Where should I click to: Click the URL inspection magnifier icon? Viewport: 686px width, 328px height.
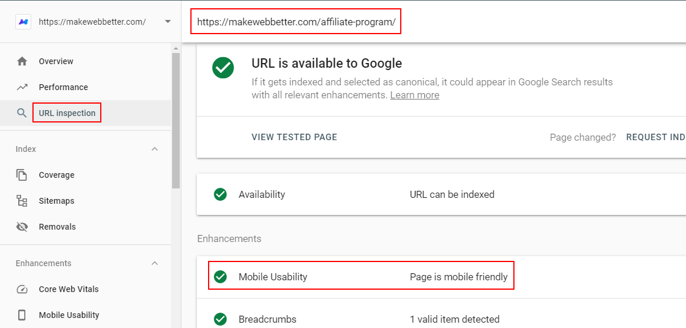(22, 113)
